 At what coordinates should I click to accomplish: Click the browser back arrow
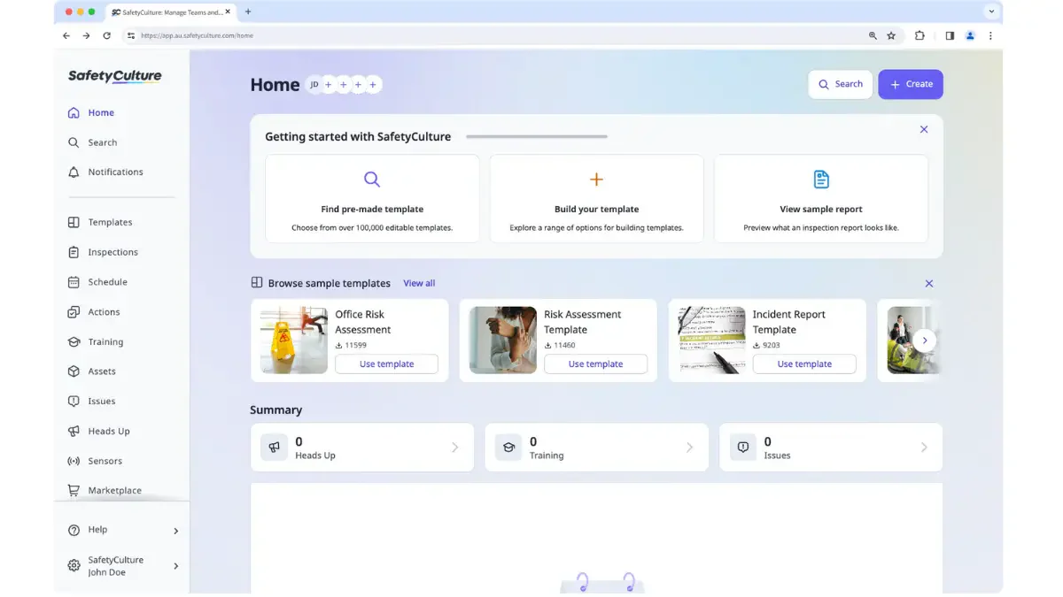tap(66, 35)
